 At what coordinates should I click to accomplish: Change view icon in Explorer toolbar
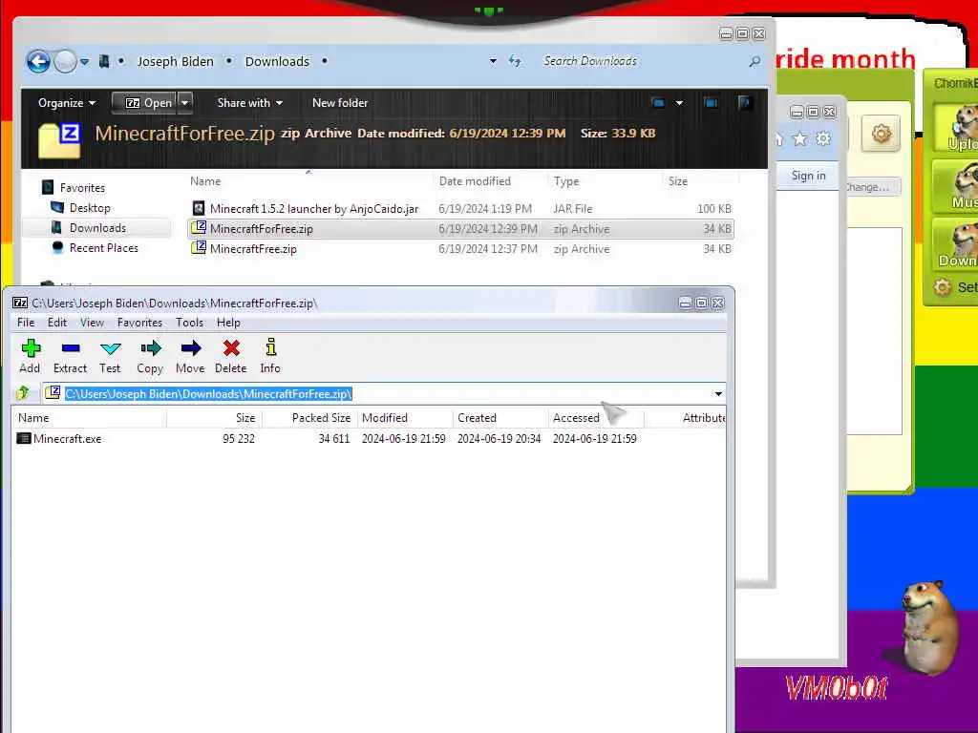click(659, 103)
